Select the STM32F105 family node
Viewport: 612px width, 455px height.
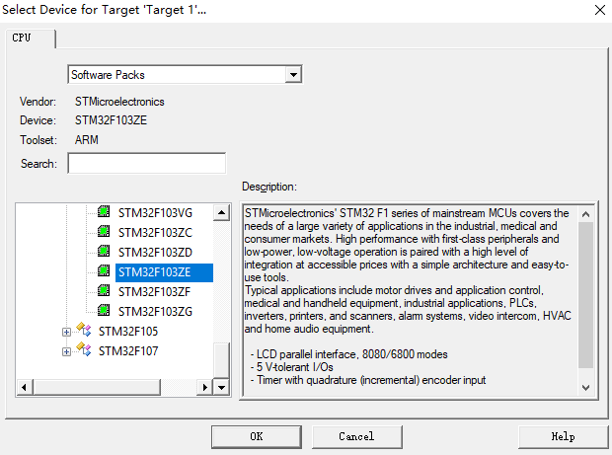128,332
